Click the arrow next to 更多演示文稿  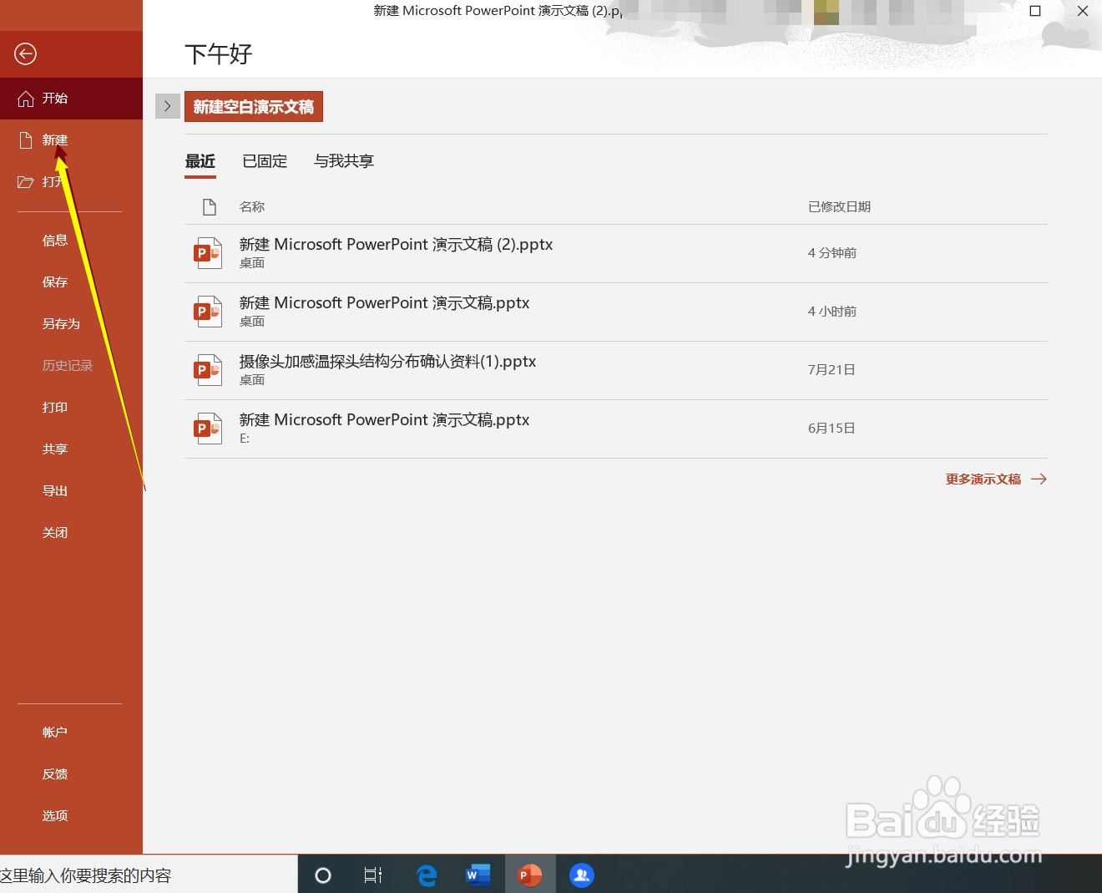point(1039,479)
